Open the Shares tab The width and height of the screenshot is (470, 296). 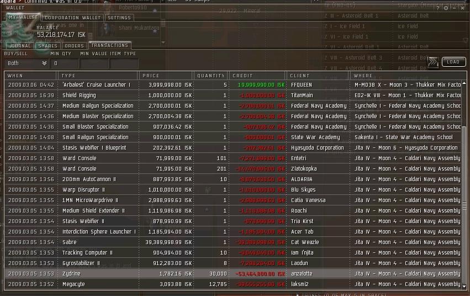click(x=47, y=46)
